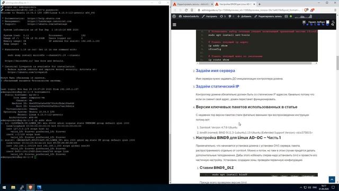Switch keyboard language ENG indicator
339x191 pixels.
tap(315, 187)
